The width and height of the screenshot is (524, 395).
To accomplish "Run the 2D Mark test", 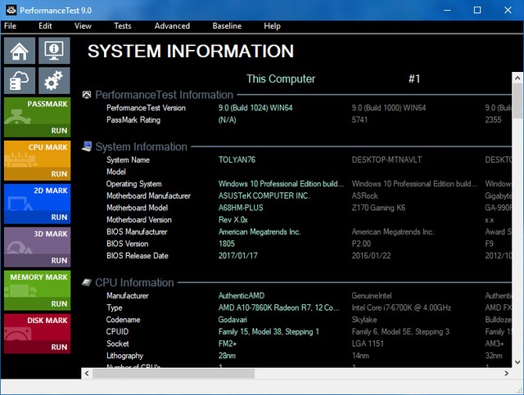I will [x=59, y=218].
